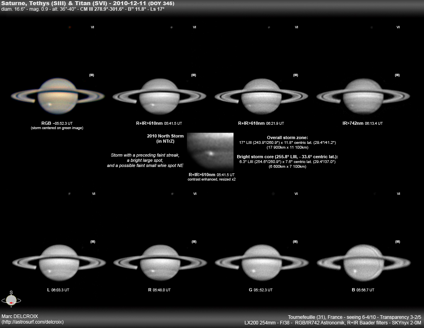
Task: Click the "LX200 254mm - F/38" equipment line
Action: click(x=333, y=322)
